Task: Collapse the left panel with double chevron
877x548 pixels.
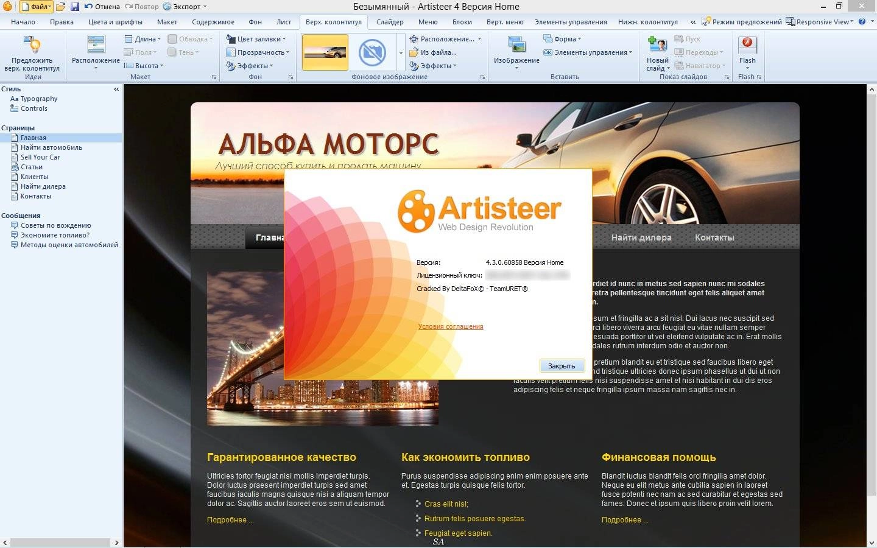Action: [x=116, y=89]
